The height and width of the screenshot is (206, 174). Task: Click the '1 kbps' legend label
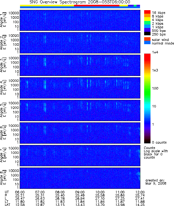157,27
